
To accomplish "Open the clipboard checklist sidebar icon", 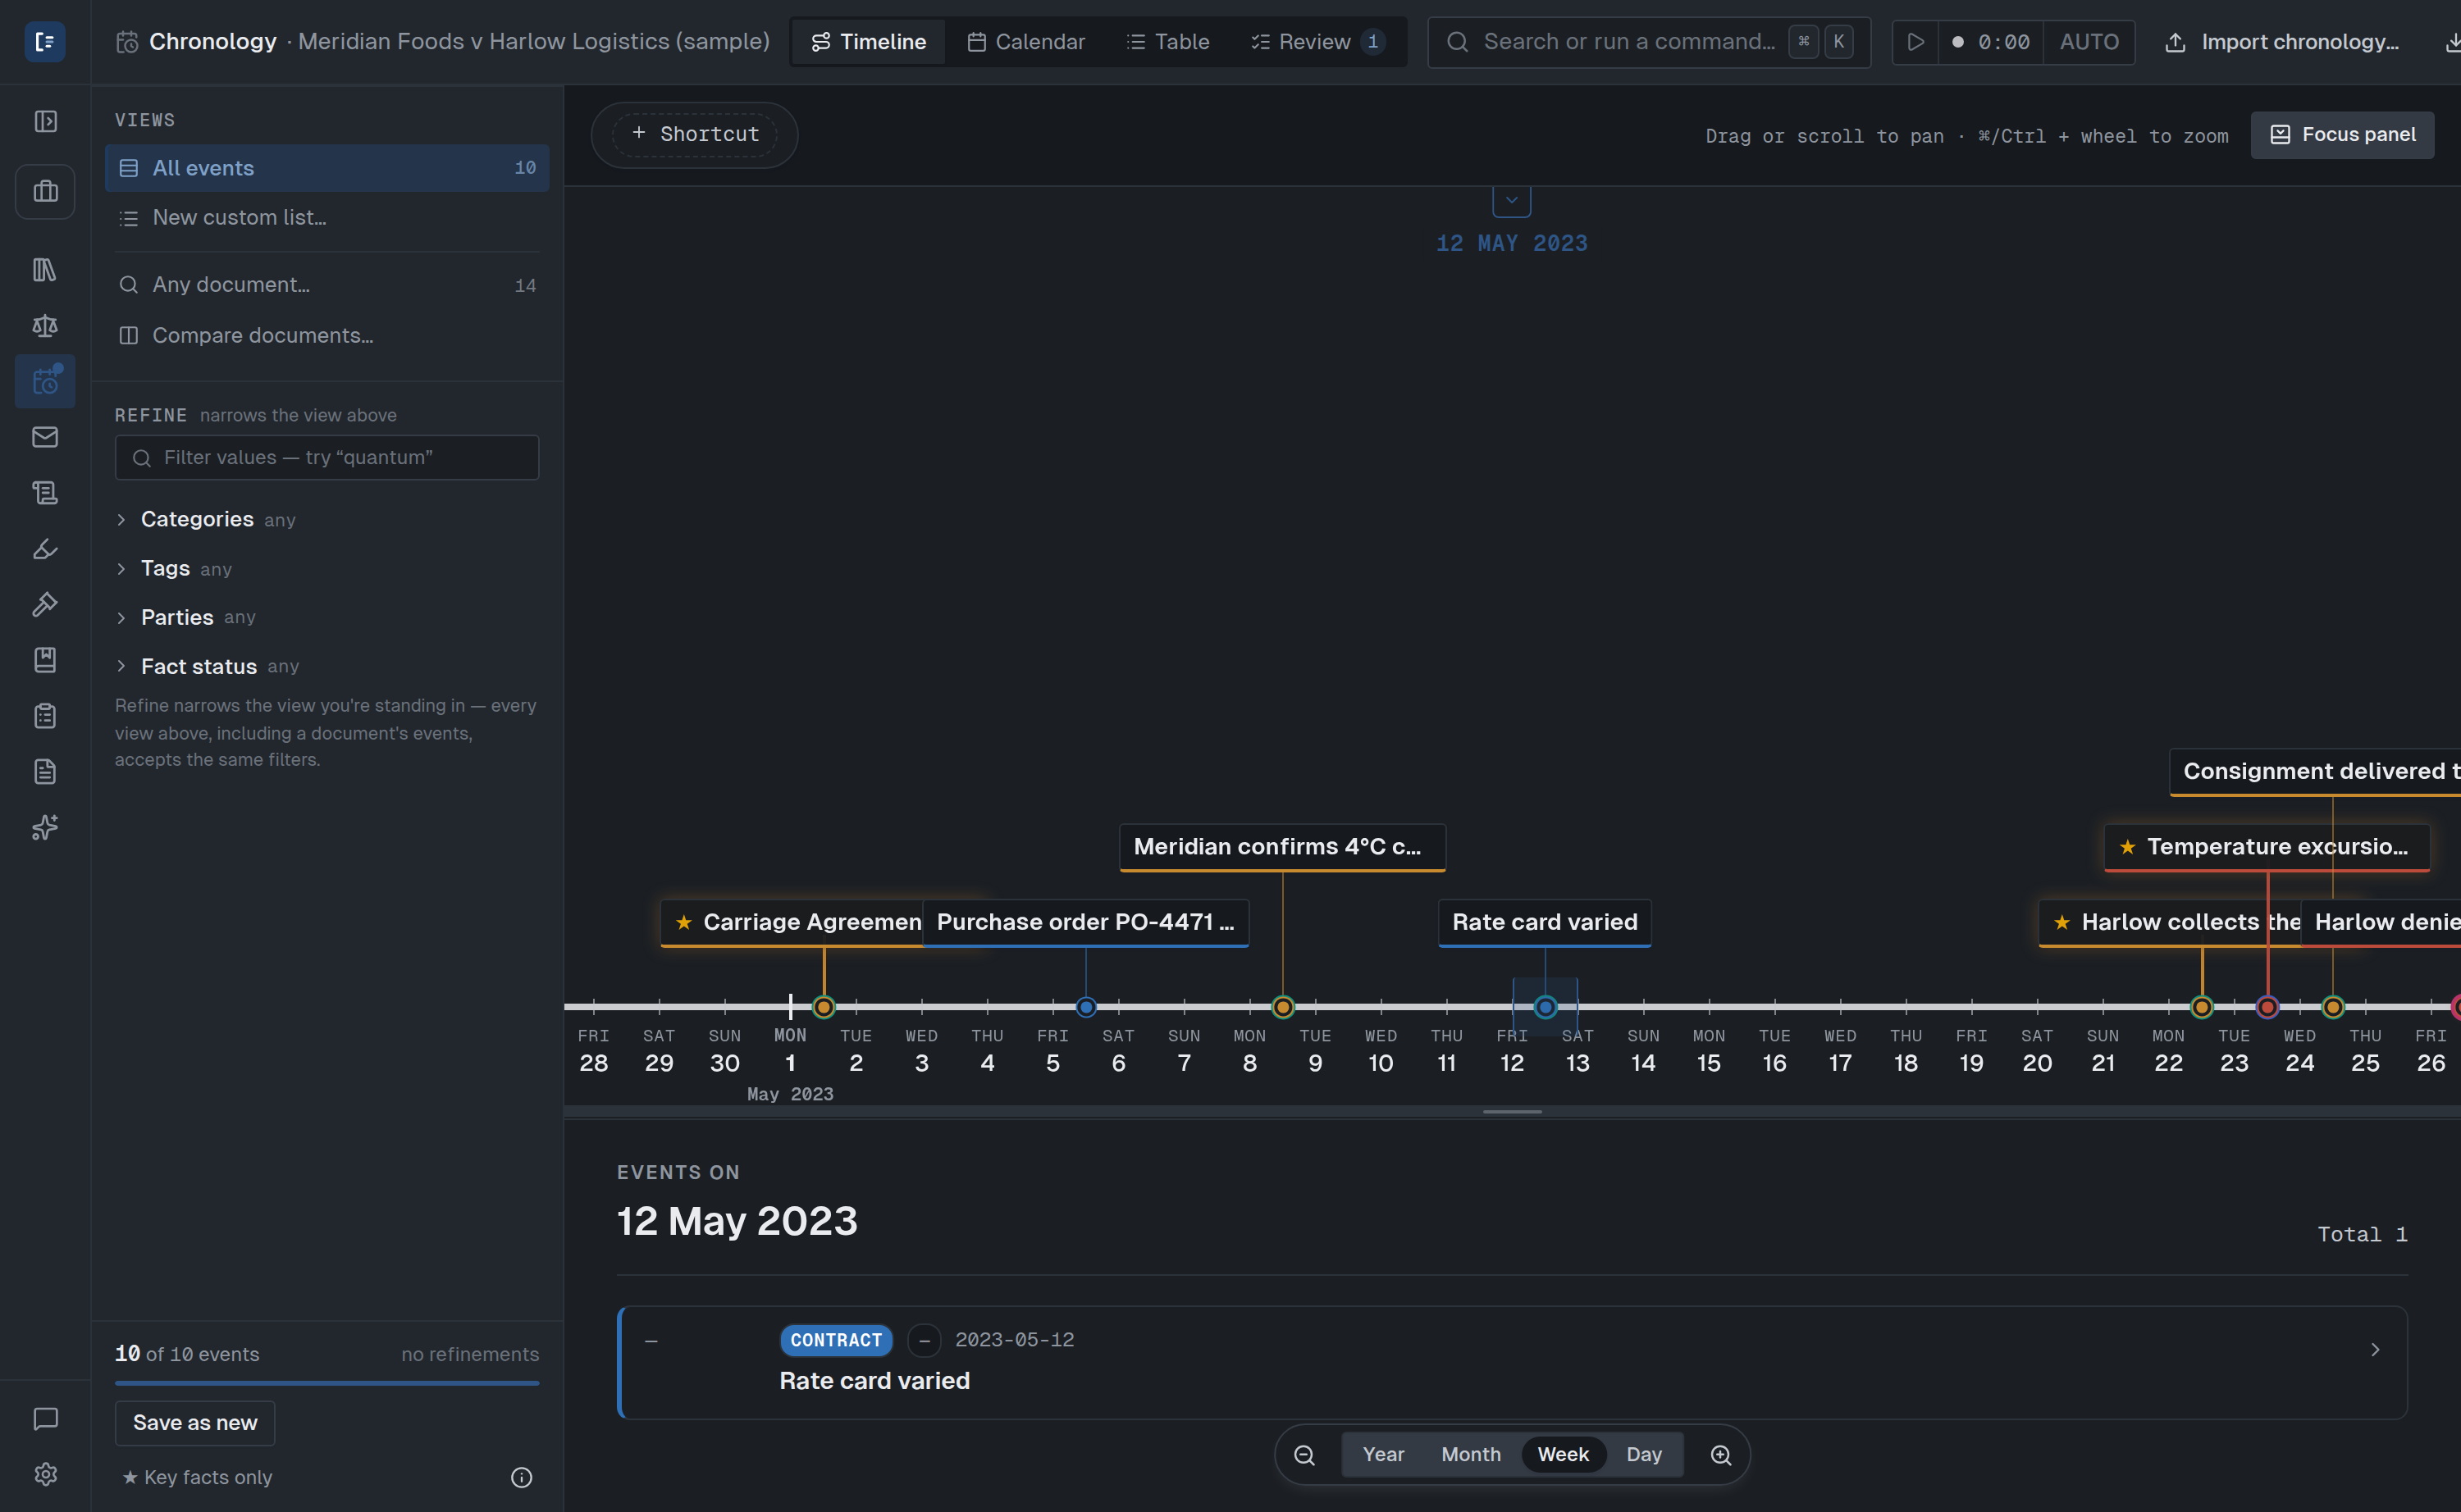I will [x=45, y=716].
